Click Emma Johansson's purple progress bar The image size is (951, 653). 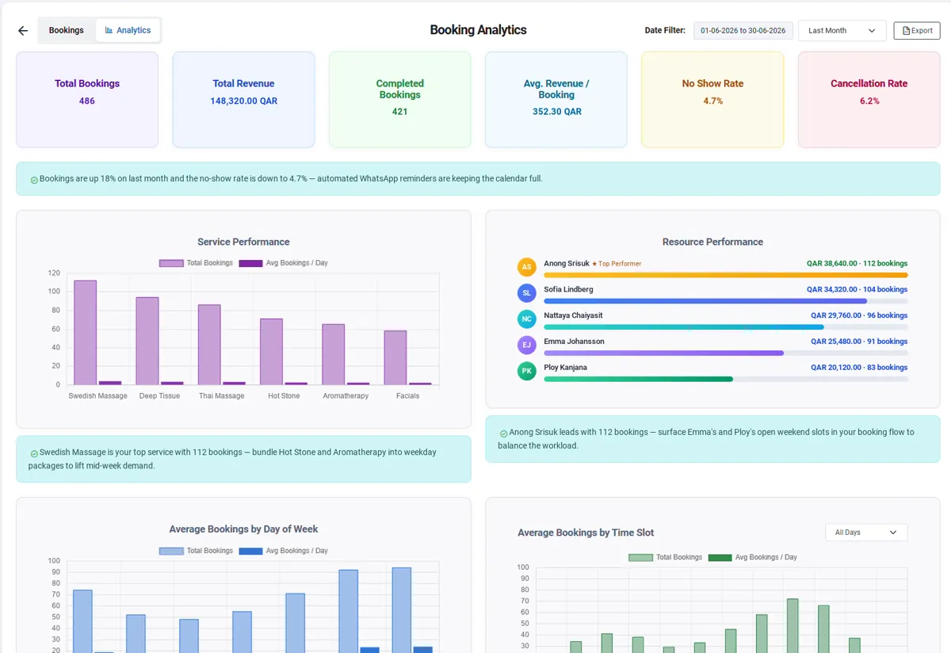coord(663,353)
